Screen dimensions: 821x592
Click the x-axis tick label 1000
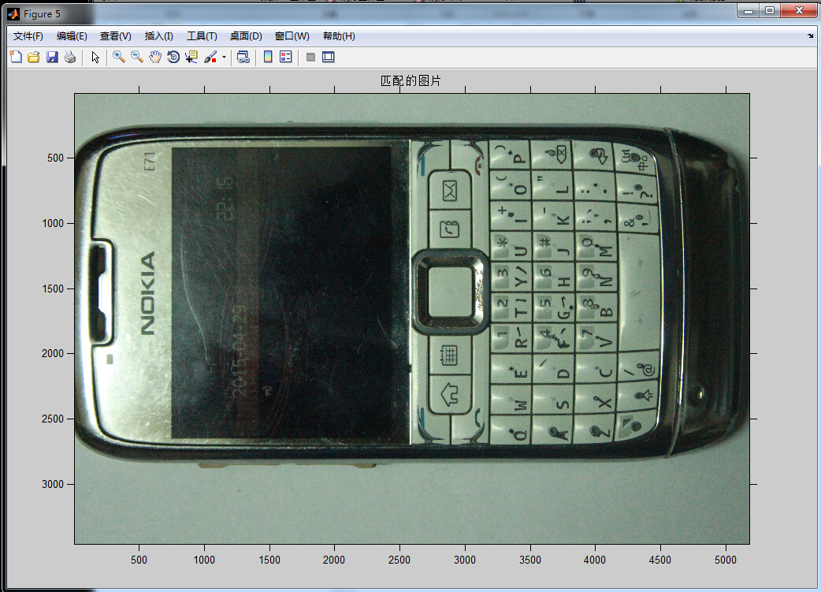click(x=204, y=560)
